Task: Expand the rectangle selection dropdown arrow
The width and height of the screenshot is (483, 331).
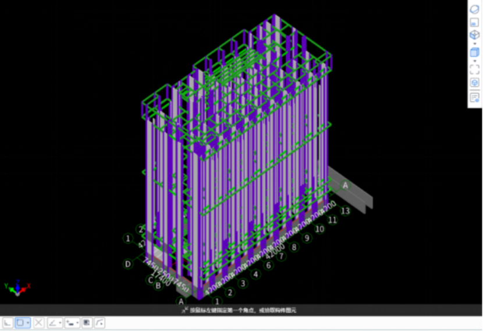Action: pos(28,322)
